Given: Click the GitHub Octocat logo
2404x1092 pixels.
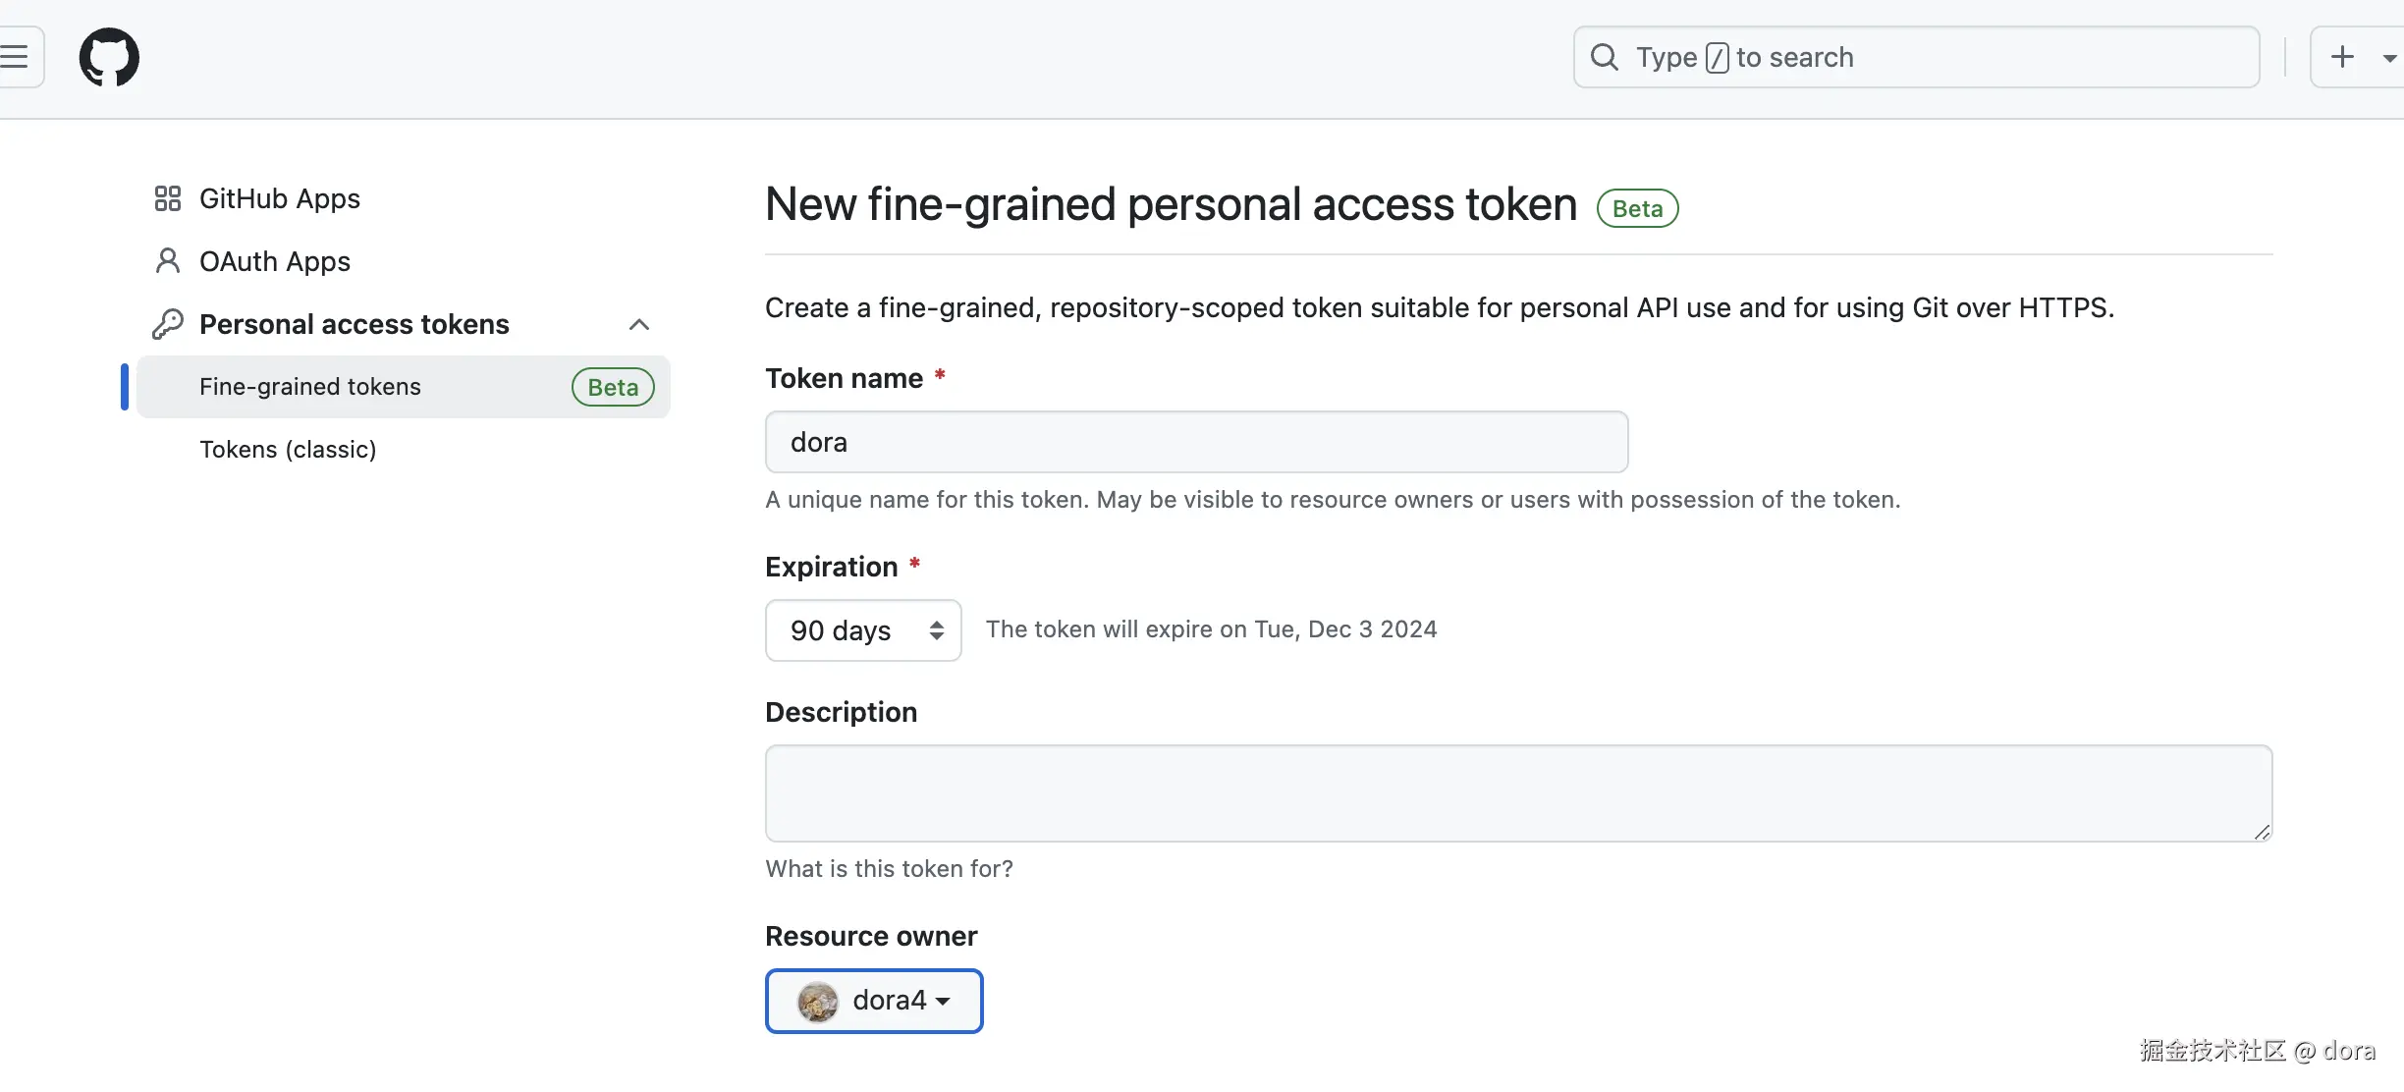Looking at the screenshot, I should pyautogui.click(x=109, y=57).
